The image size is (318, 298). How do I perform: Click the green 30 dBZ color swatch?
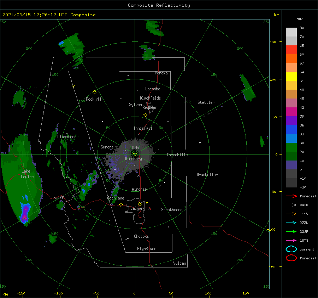(291, 147)
